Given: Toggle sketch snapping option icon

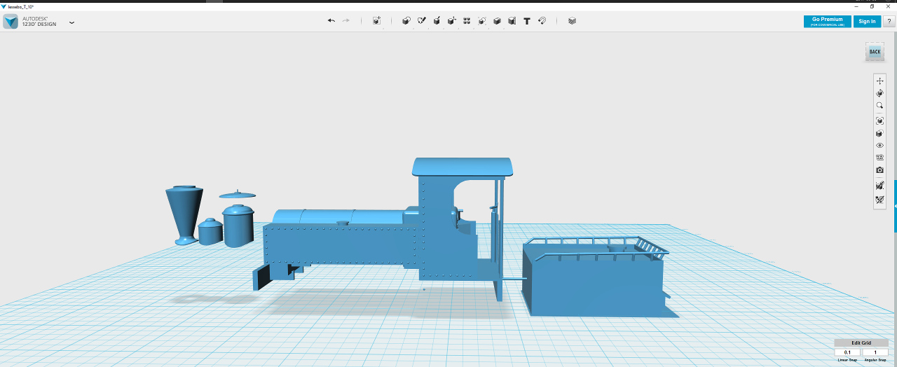Looking at the screenshot, I should [x=880, y=200].
